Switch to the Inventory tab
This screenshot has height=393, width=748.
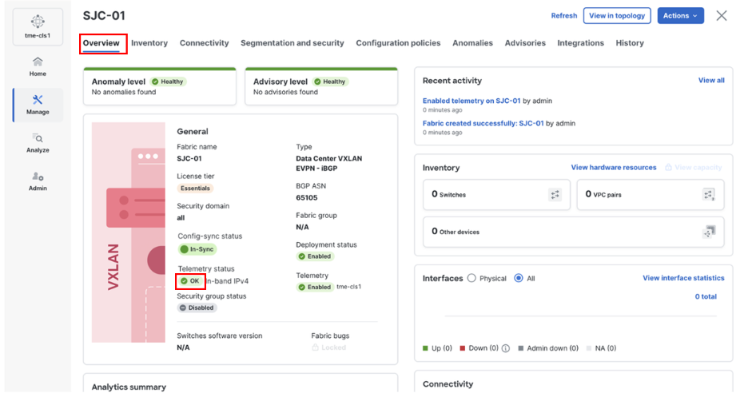149,43
